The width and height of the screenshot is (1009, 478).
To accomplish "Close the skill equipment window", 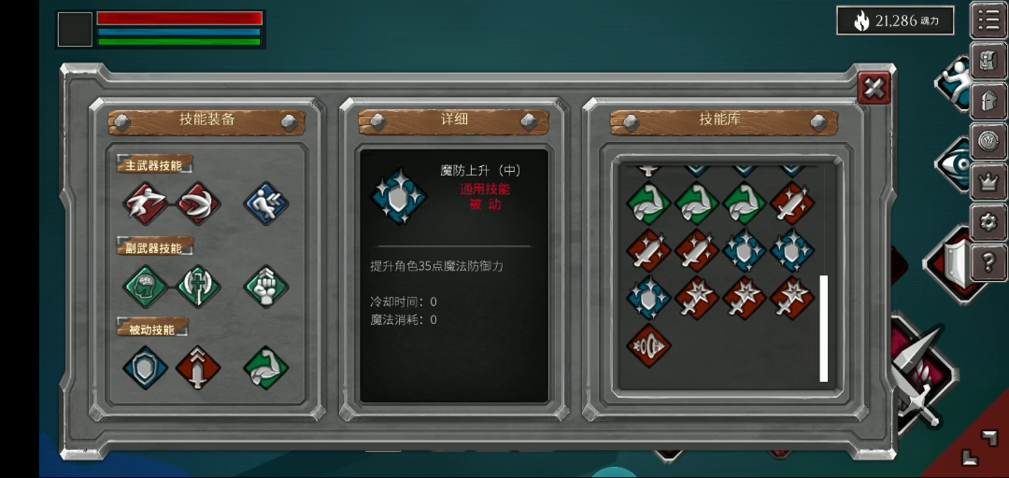I will (874, 88).
